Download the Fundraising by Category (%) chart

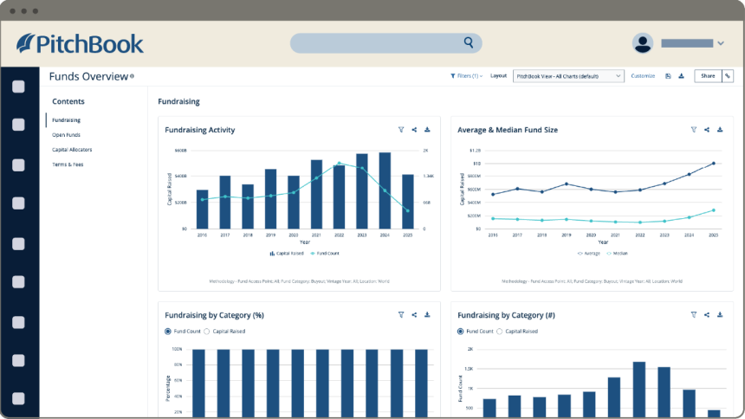coord(427,315)
